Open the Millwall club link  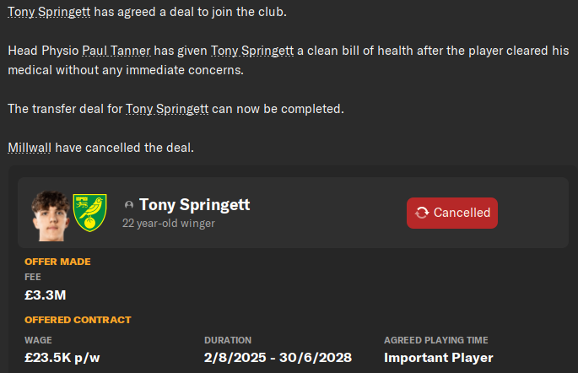30,148
